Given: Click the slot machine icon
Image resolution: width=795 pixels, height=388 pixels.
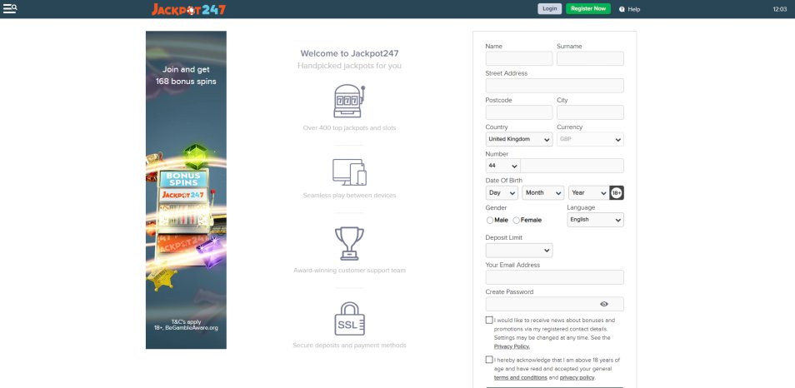Looking at the screenshot, I should pyautogui.click(x=349, y=101).
